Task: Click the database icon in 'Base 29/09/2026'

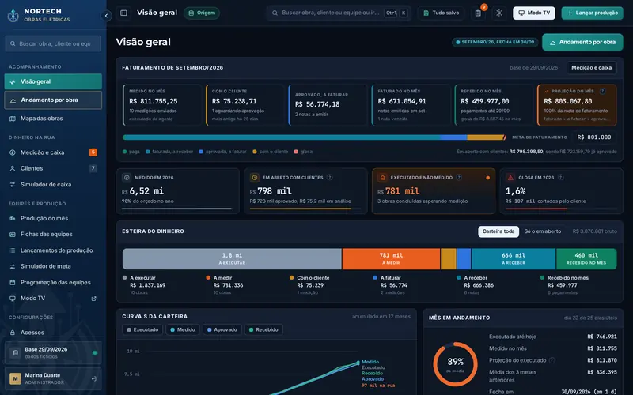Action: (15, 352)
